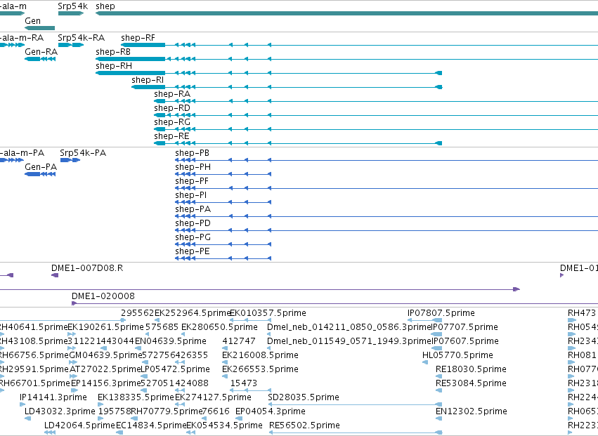598x436 pixels.
Task: Click the EP14156.3prime EST label
Action: click(x=106, y=383)
